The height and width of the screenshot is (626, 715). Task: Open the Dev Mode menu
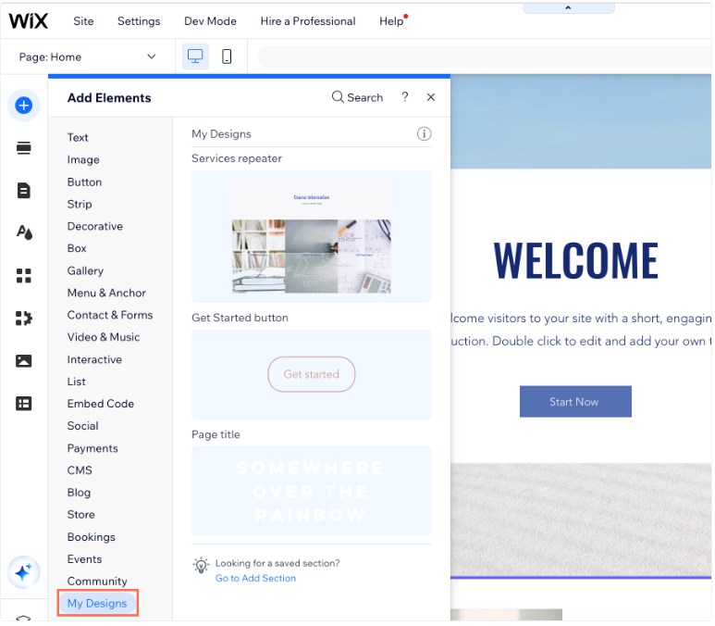pyautogui.click(x=210, y=20)
